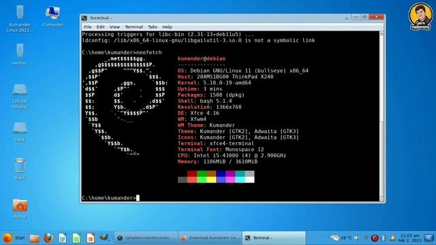The height and width of the screenshot is (245, 436).
Task: Click the bright yellow block in neofetch palette
Action: (x=211, y=180)
